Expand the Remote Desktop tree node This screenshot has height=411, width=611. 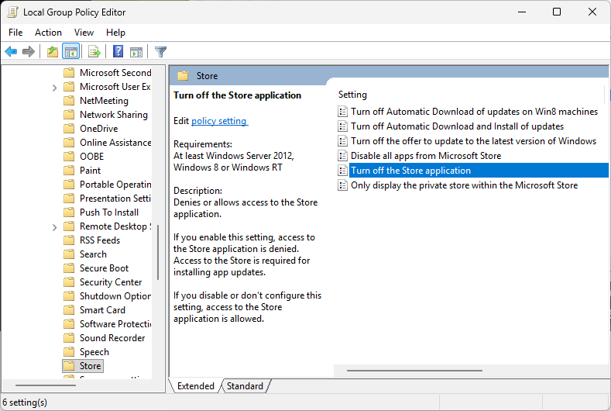(x=54, y=227)
